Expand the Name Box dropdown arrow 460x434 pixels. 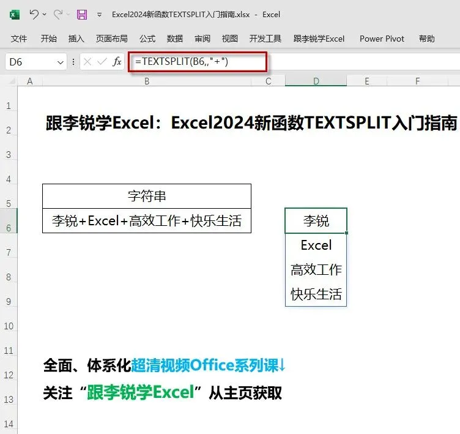[x=61, y=62]
